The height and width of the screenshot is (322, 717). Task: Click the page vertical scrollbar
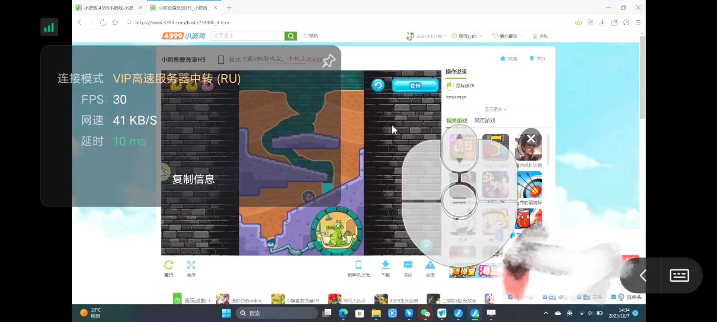coord(643,78)
